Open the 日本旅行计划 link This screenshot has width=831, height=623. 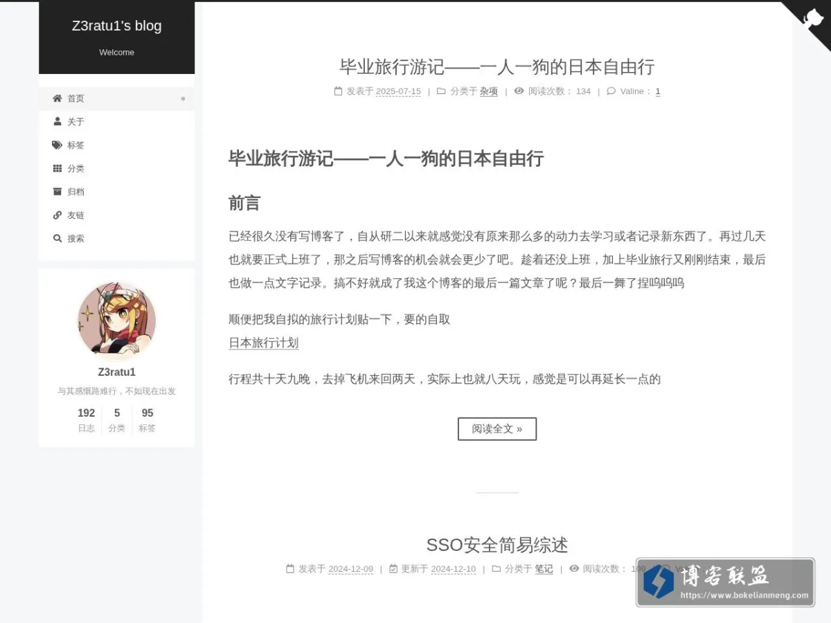pos(263,343)
